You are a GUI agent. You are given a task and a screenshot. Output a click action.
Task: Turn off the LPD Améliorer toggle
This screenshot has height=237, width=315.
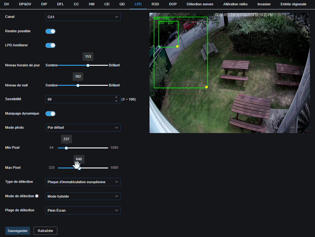coord(50,45)
